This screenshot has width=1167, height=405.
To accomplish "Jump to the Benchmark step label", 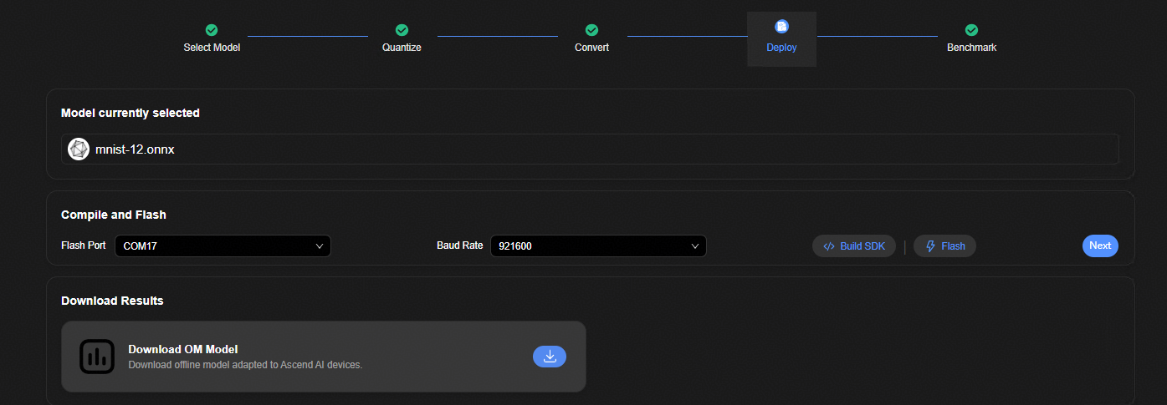I will click(971, 48).
